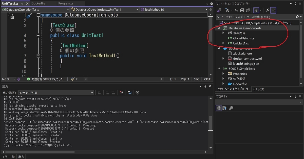Click IntelliCode icon next to zoom level
The height and width of the screenshot is (159, 304).
coord(18,79)
